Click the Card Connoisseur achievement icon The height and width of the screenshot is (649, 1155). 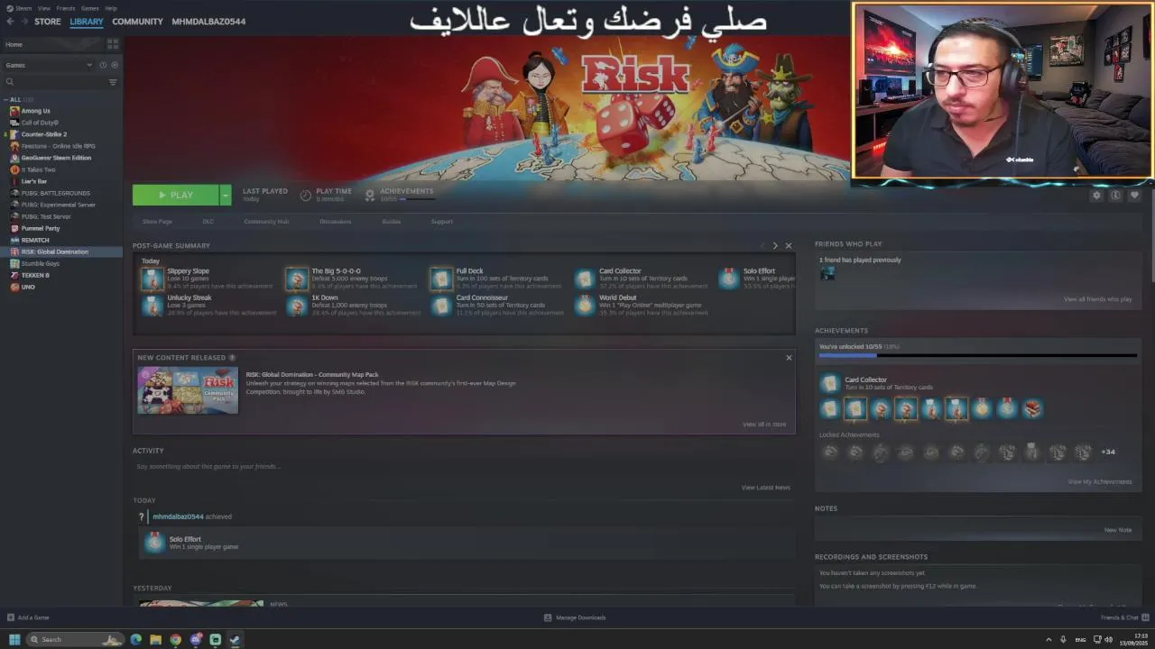click(441, 306)
